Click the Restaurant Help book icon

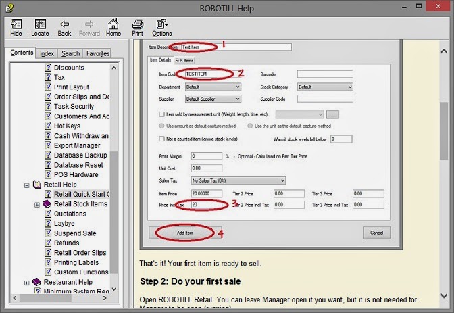[36, 282]
